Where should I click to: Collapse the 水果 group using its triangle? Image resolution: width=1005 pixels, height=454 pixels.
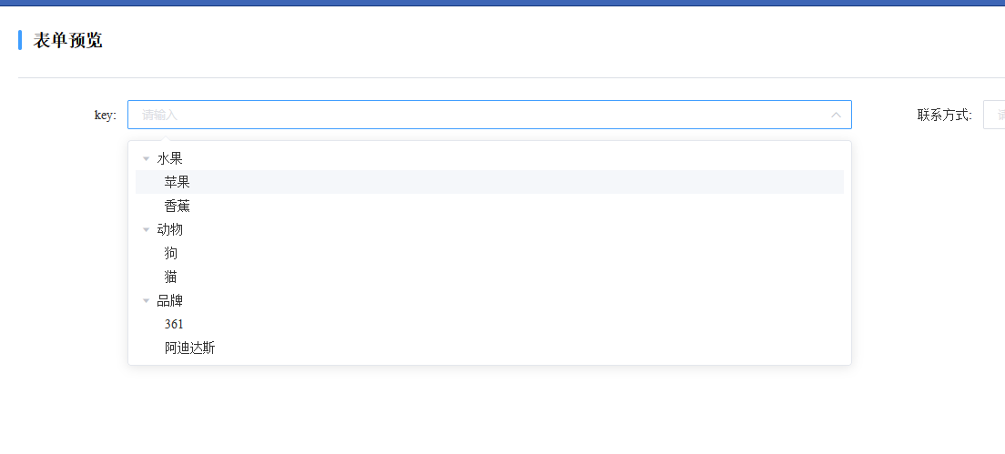pyautogui.click(x=147, y=159)
